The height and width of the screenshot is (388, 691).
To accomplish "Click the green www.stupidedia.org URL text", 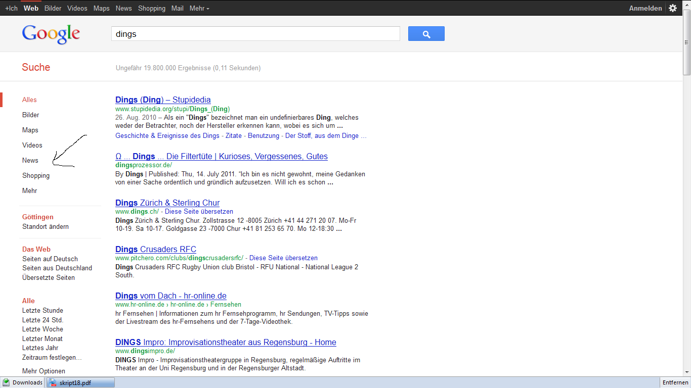I will coord(172,109).
